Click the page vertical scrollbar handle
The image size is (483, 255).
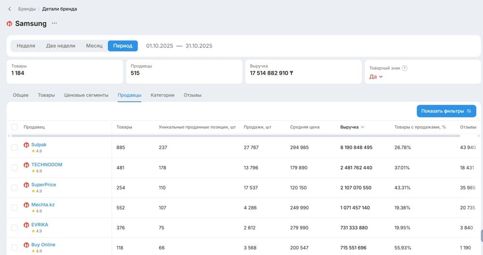tap(482, 236)
